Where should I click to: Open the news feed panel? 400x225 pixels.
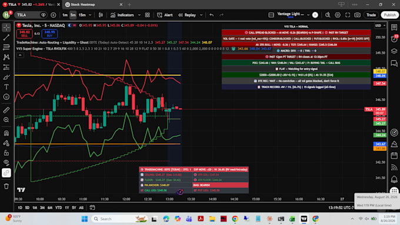tap(394, 167)
